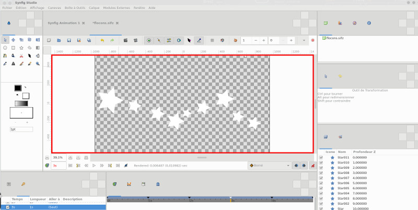Pick the Eyedropper tool
Viewport: 418px width, 210px height.
tap(5, 63)
